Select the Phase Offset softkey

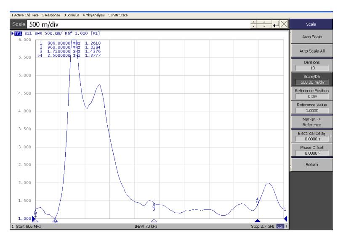[312, 150]
